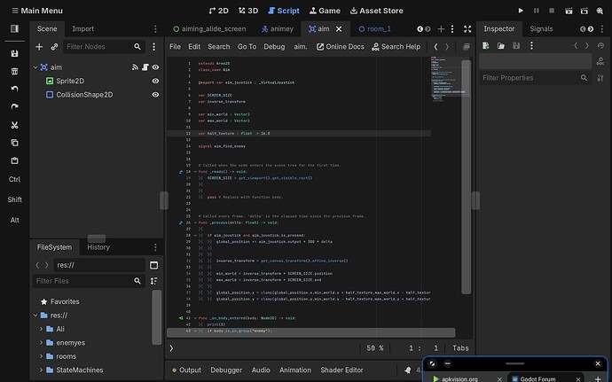This screenshot has height=382, width=612.
Task: Open the aiming_alide_screen scene tab
Action: (209, 28)
